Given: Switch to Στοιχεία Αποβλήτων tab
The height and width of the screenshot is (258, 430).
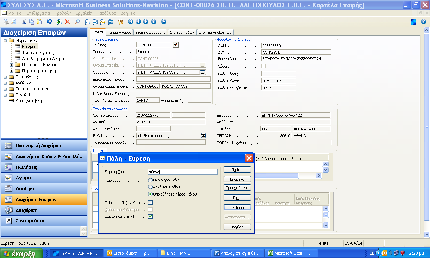Looking at the screenshot, I should point(215,33).
